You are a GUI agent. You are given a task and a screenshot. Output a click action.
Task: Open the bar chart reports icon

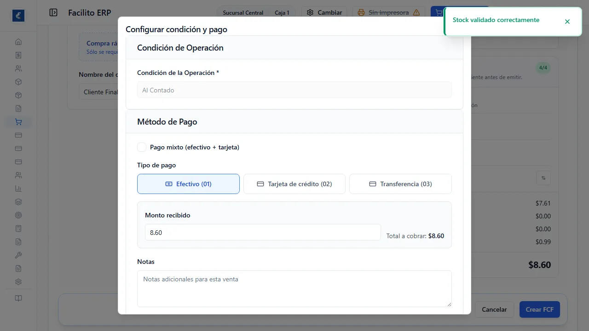pyautogui.click(x=18, y=188)
